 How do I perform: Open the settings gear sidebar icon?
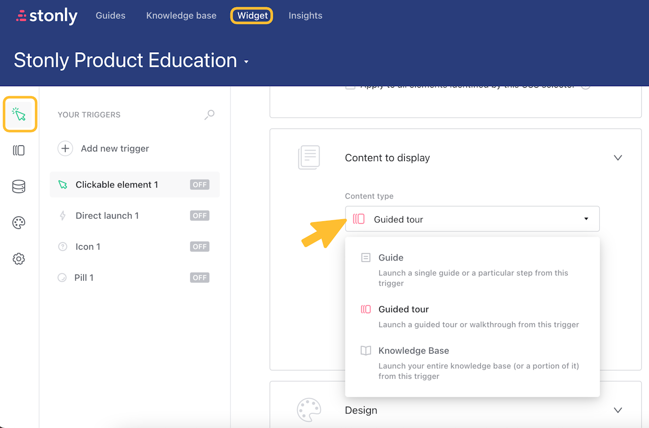tap(19, 259)
